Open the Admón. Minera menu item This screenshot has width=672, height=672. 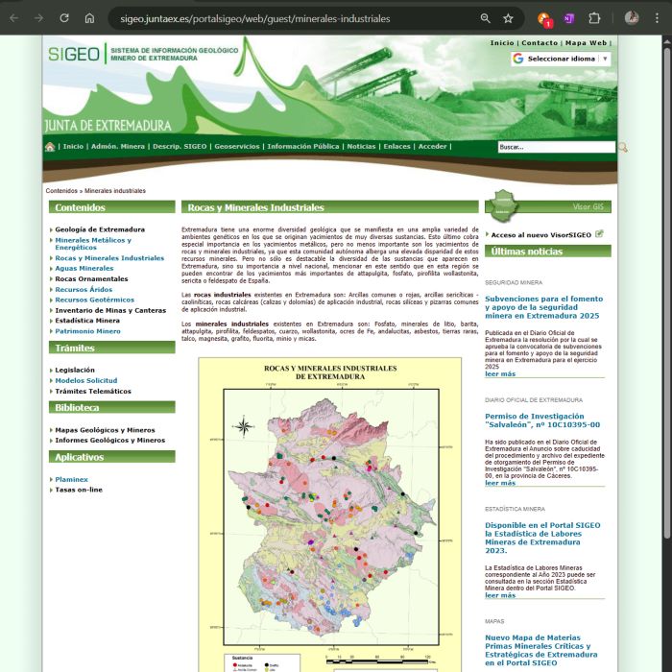118,147
